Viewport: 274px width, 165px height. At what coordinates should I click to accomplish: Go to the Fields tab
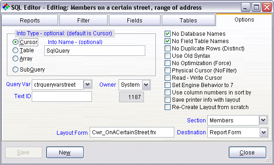[x=135, y=20]
